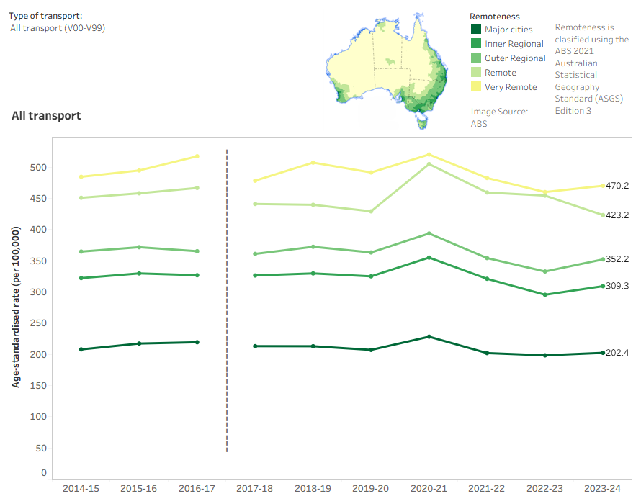Click the 423.2 Remote end label

[x=617, y=215]
